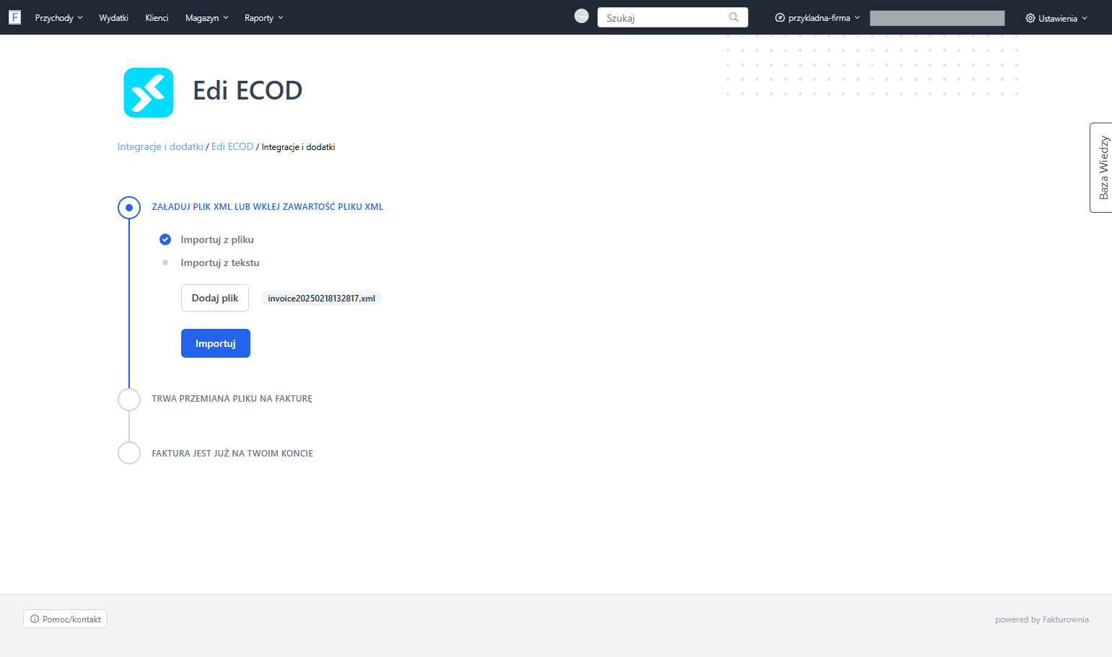Click the invoice20250218132817.xml file chip
Viewport: 1112px width, 657px height.
pyautogui.click(x=321, y=298)
